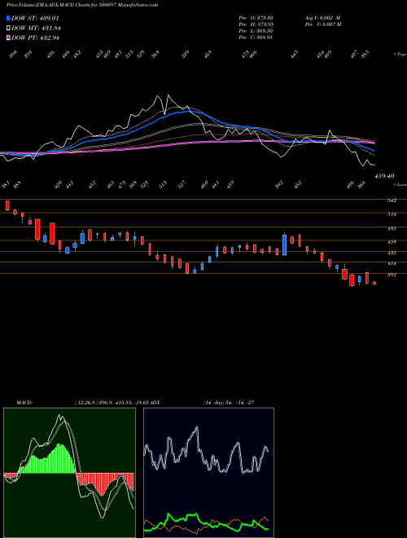This screenshot has width=407, height=538.
Task: Click the 514 price axis label
Action: (392, 214)
